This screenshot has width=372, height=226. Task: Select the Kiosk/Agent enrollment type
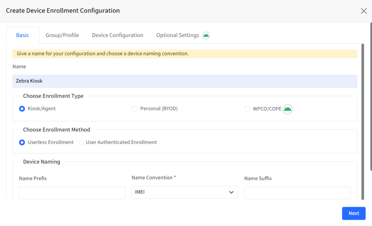22,108
